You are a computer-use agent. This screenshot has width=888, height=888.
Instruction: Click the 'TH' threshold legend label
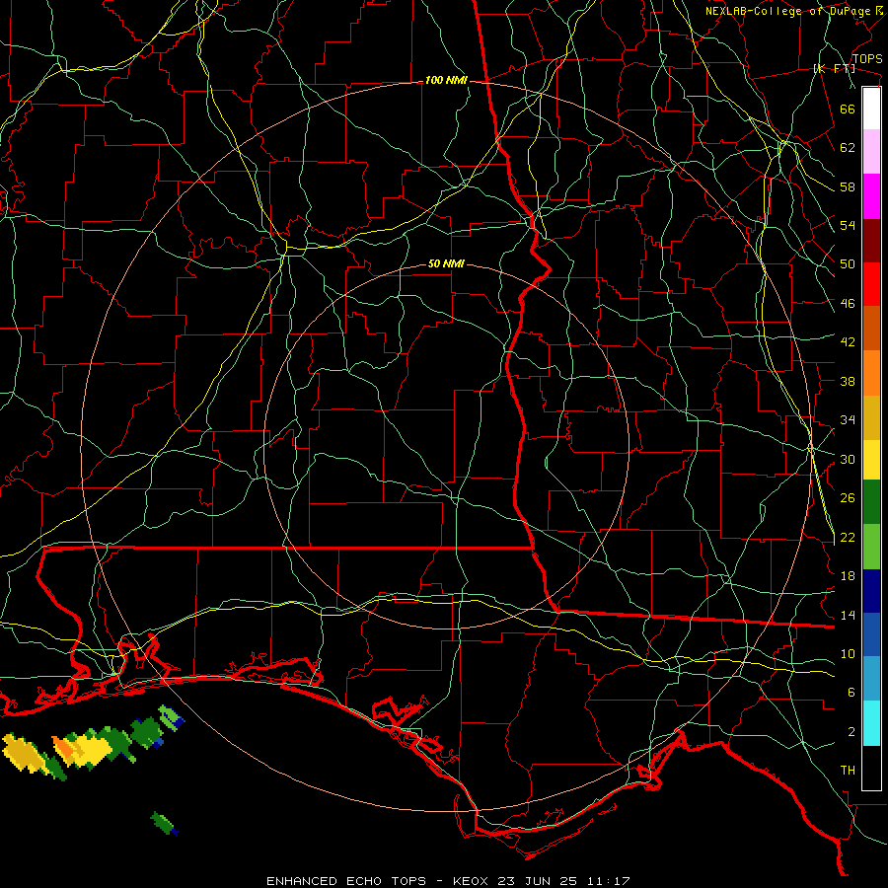(x=848, y=771)
